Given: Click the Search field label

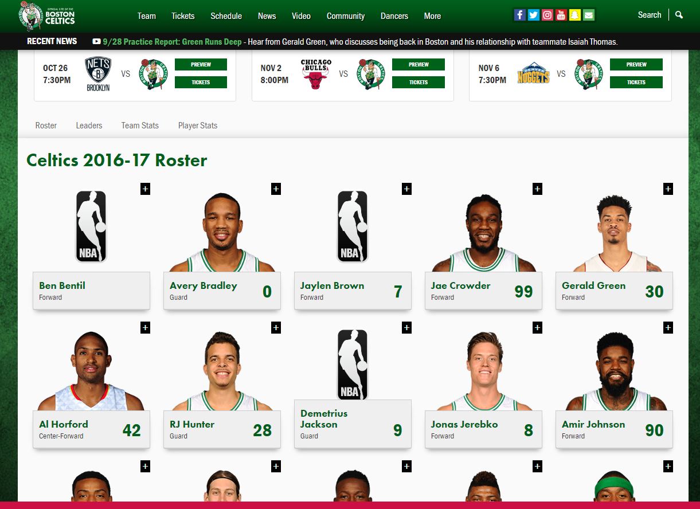Looking at the screenshot, I should [650, 15].
